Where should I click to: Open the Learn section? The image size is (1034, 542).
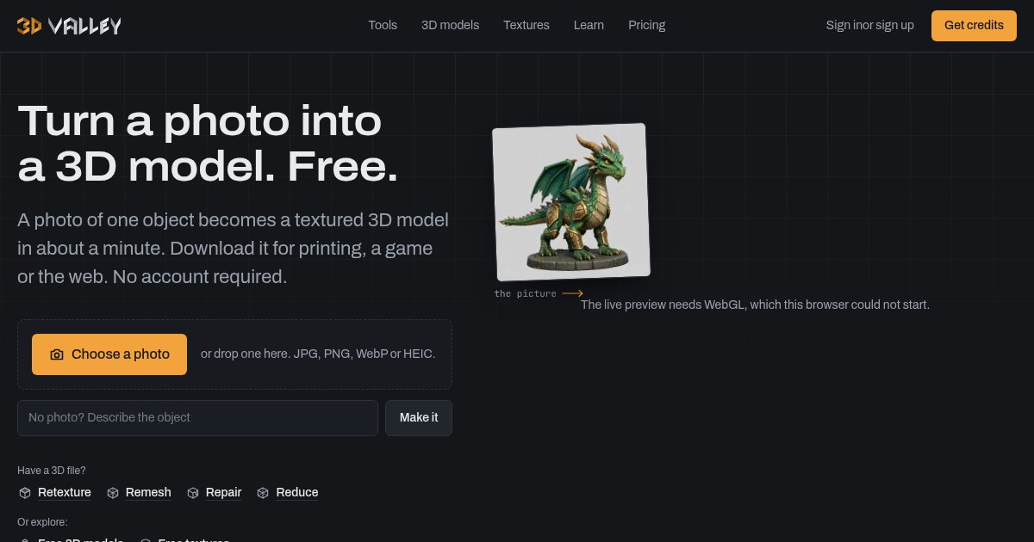(589, 25)
